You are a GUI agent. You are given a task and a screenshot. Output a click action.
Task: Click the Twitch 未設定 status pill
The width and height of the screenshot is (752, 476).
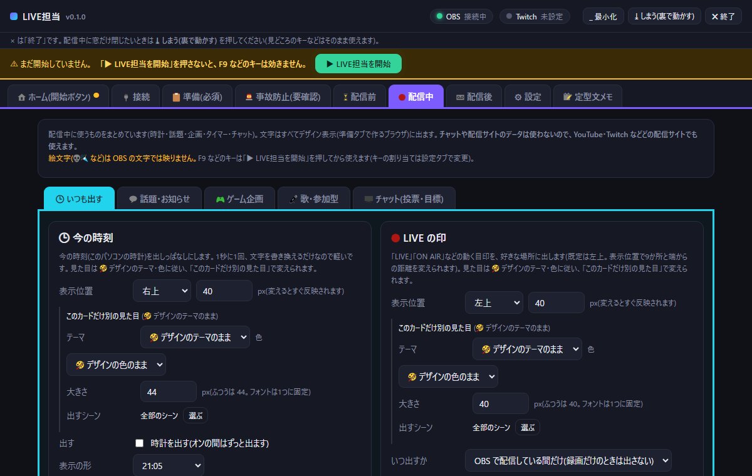pyautogui.click(x=535, y=16)
